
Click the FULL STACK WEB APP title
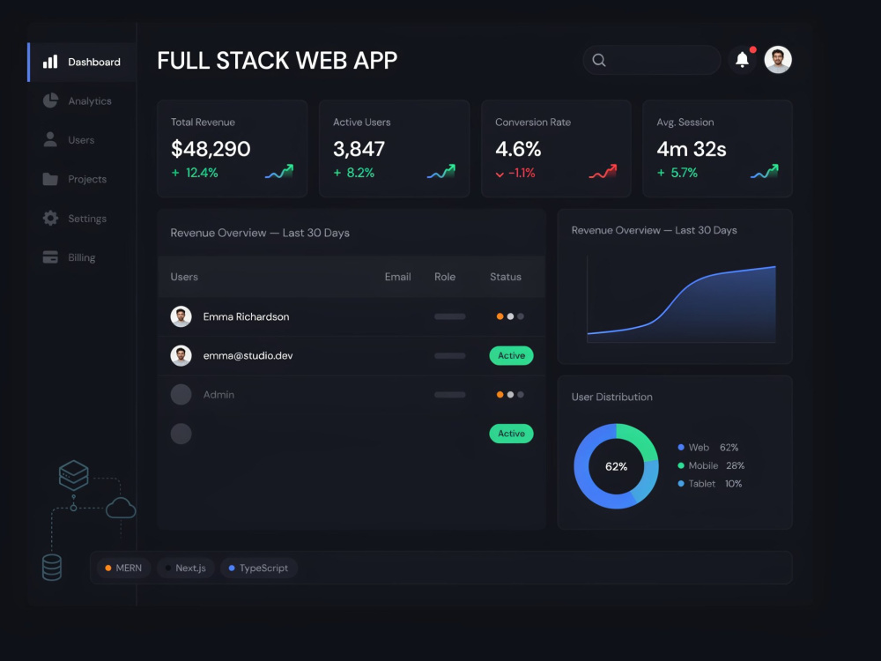click(x=277, y=61)
